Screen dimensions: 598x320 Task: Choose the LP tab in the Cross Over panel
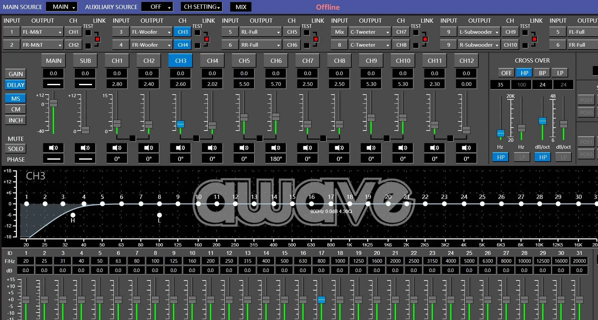[560, 73]
